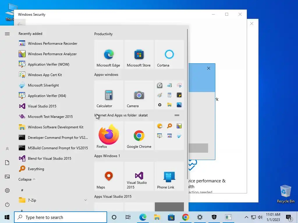Select the Appsv windows group name

point(106,75)
